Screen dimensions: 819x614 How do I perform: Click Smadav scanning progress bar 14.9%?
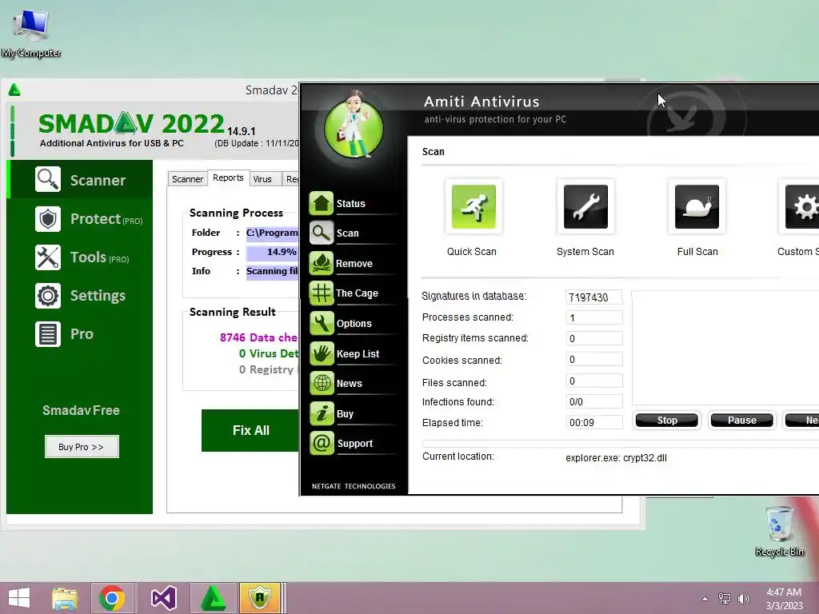coord(273,252)
